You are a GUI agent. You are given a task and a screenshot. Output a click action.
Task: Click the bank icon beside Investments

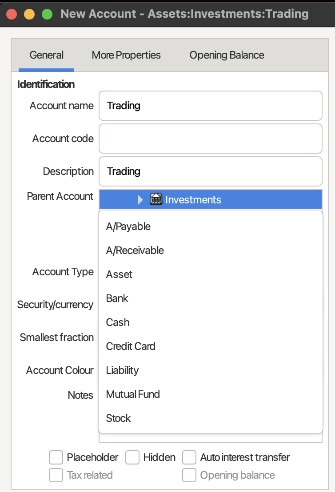pyautogui.click(x=156, y=199)
